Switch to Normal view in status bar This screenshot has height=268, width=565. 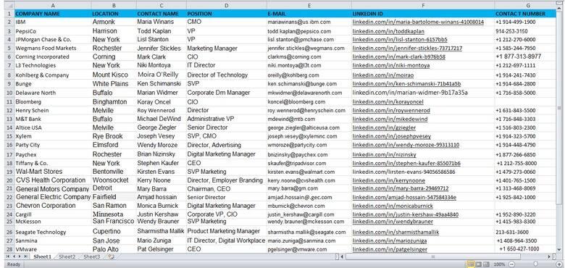coord(470,264)
